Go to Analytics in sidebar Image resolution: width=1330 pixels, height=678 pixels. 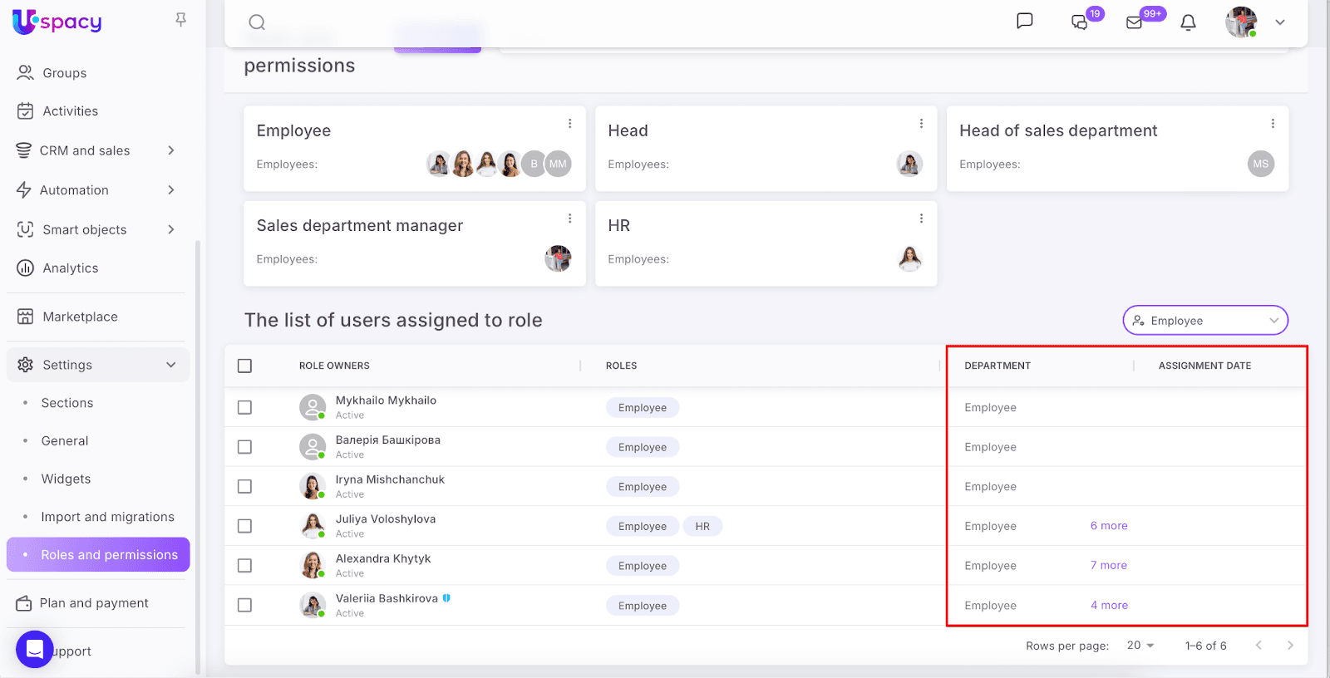(x=71, y=268)
